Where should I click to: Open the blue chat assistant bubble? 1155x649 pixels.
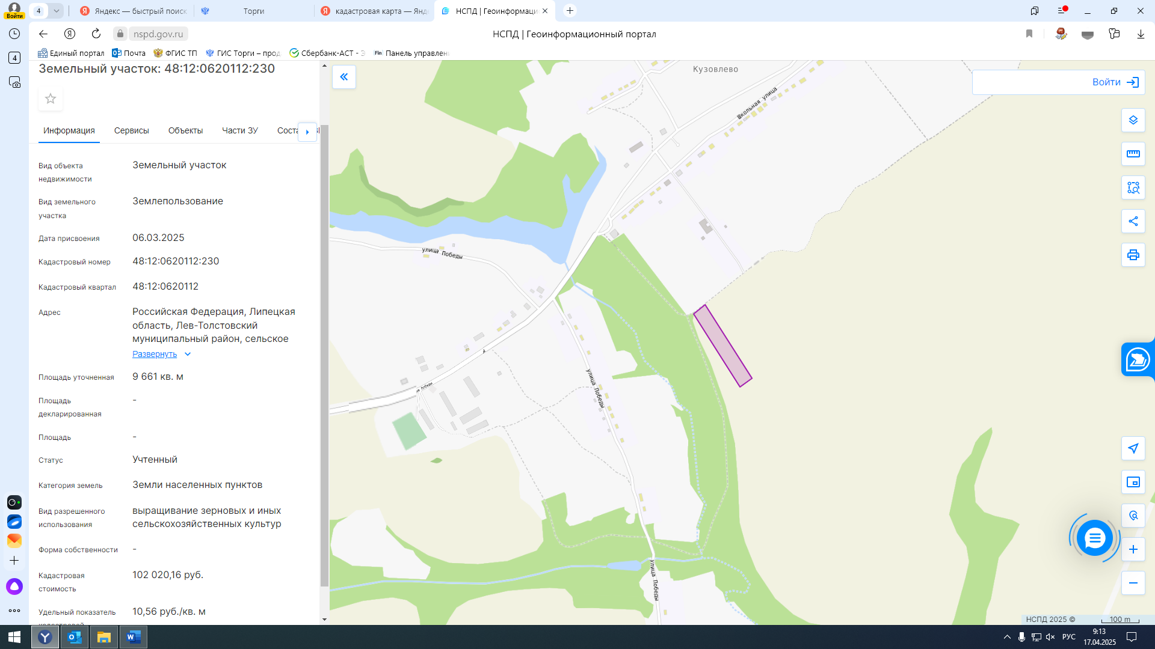[x=1095, y=538]
